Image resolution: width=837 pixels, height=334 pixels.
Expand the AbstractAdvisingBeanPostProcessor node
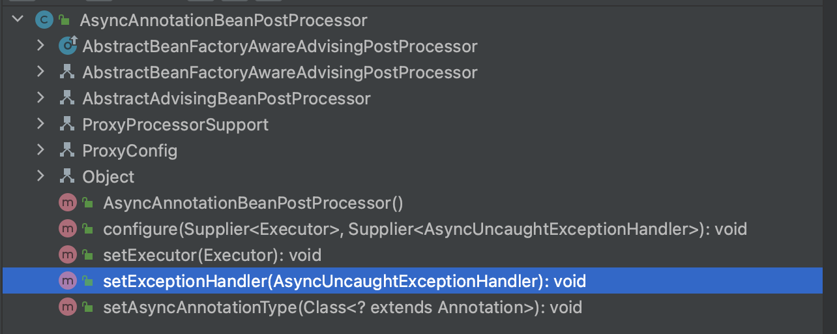point(40,98)
